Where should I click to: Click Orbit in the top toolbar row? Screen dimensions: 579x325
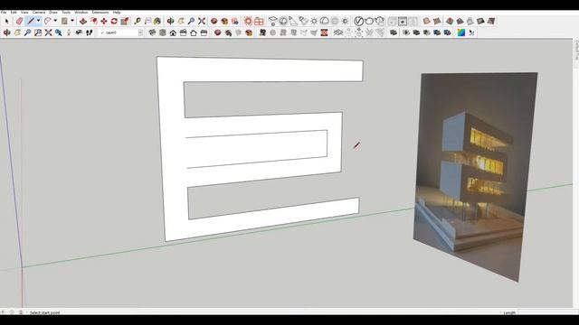pyautogui.click(x=170, y=22)
